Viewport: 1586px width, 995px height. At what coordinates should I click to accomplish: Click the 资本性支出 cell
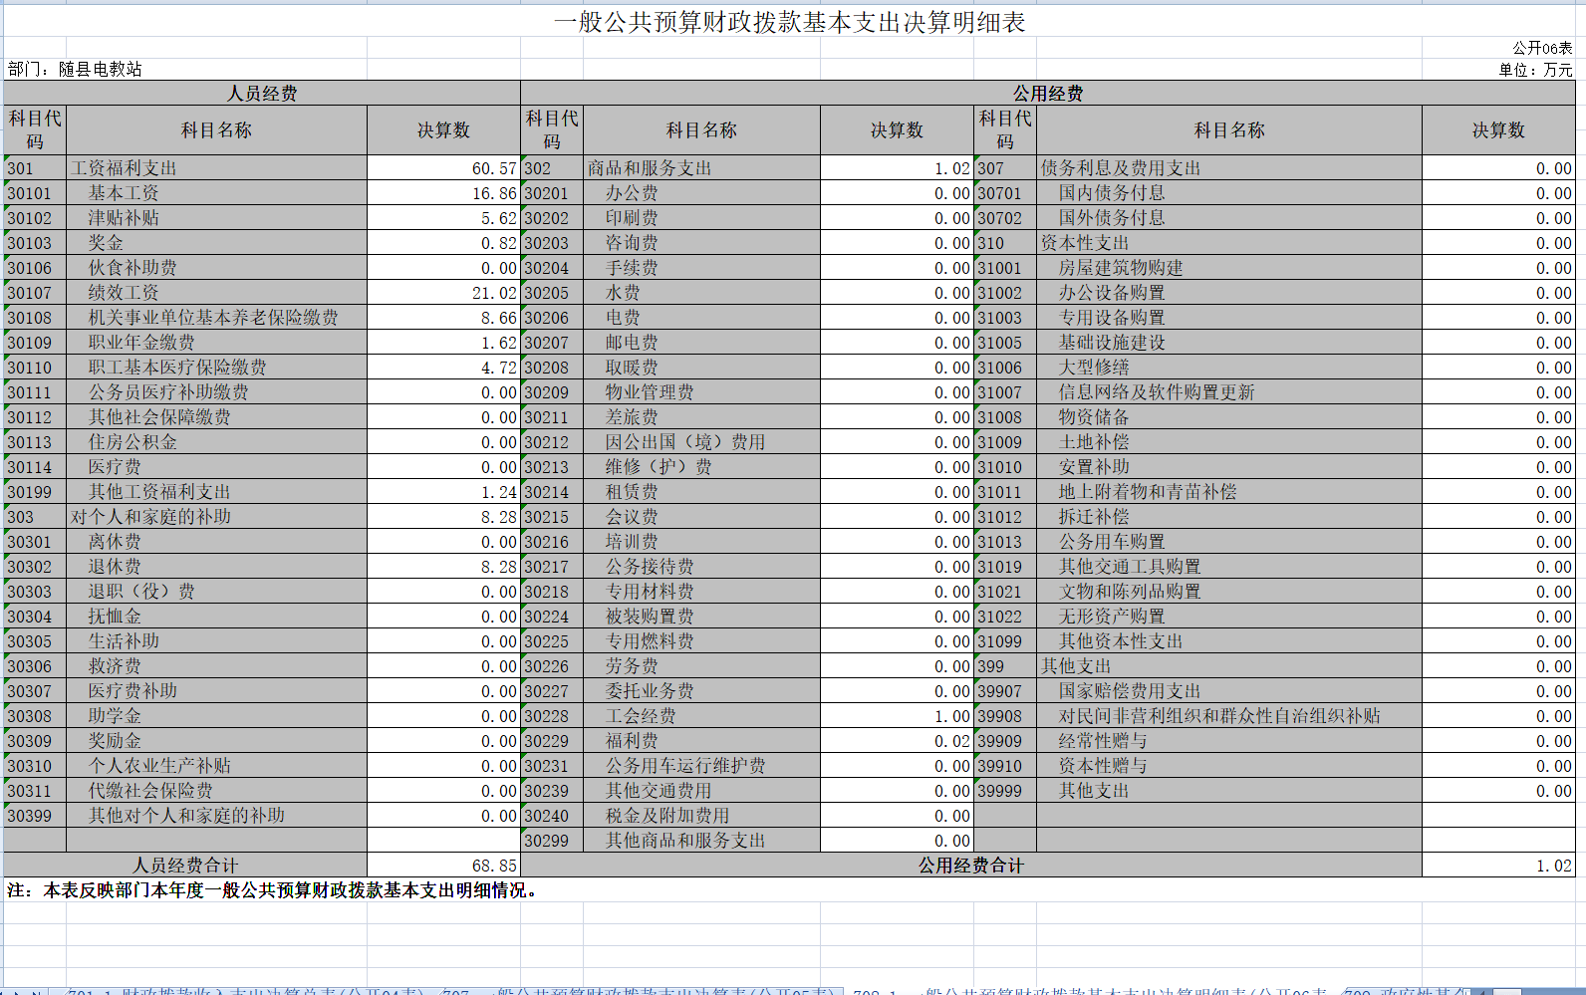pos(1229,243)
